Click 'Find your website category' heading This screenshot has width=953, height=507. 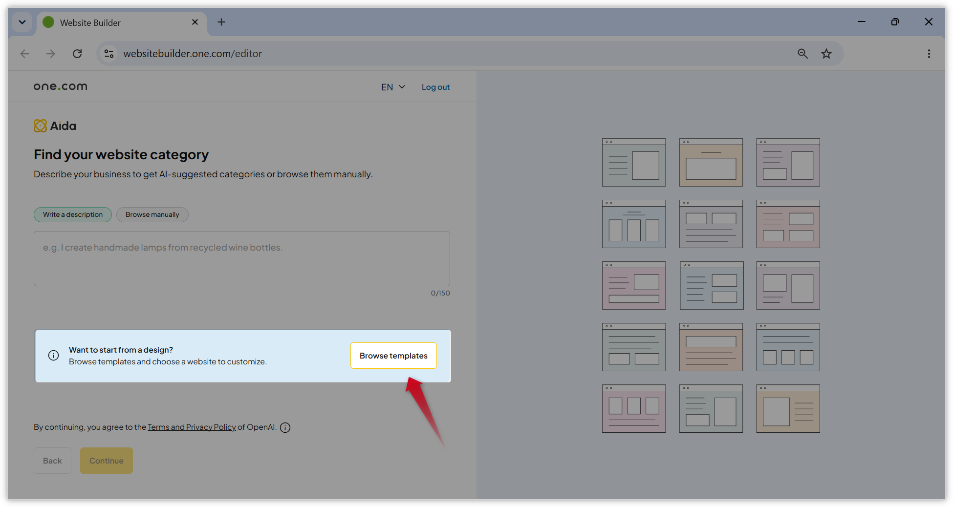(121, 154)
